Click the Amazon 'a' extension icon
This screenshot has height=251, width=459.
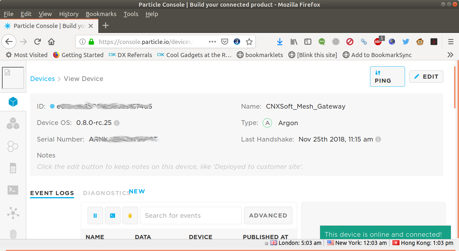[x=237, y=42]
